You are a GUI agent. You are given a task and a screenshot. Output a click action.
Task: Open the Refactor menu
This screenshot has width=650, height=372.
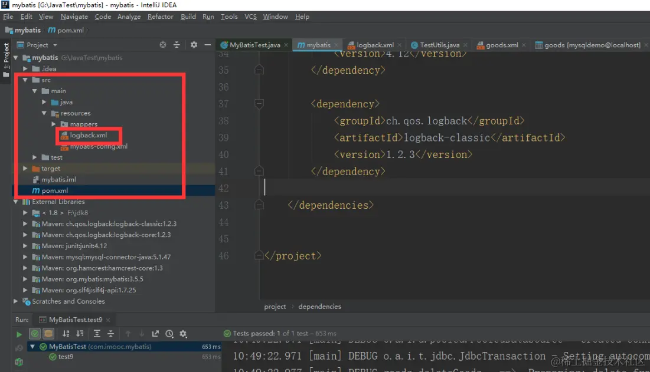(x=161, y=17)
